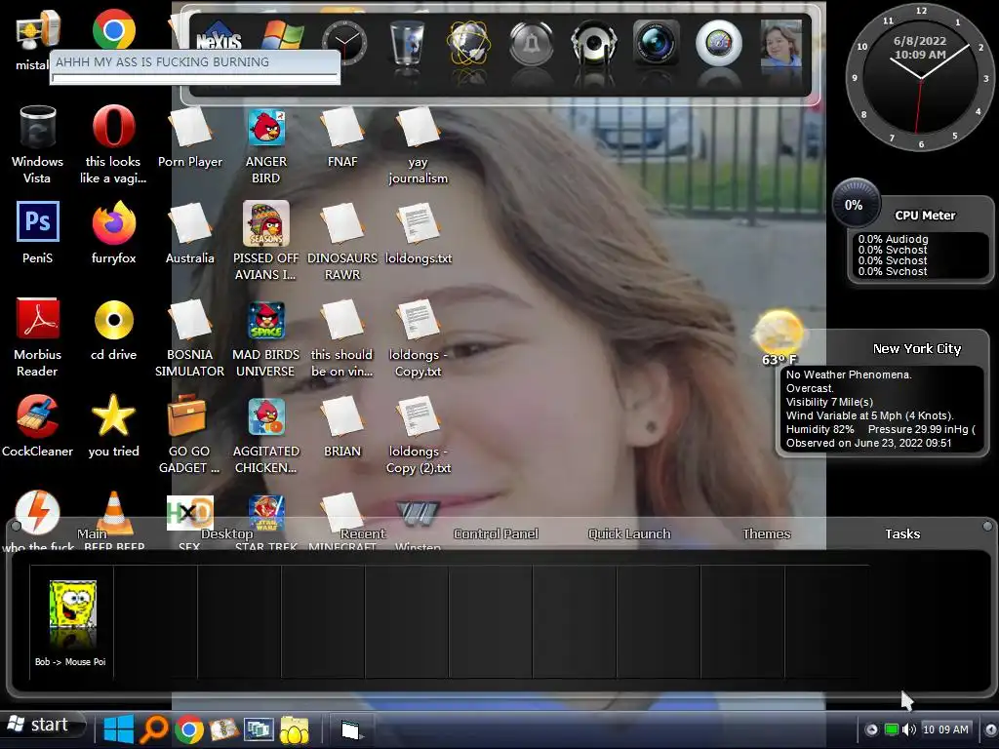Open the BOSNIA SIMULATOR file
The height and width of the screenshot is (749, 999).
190,320
